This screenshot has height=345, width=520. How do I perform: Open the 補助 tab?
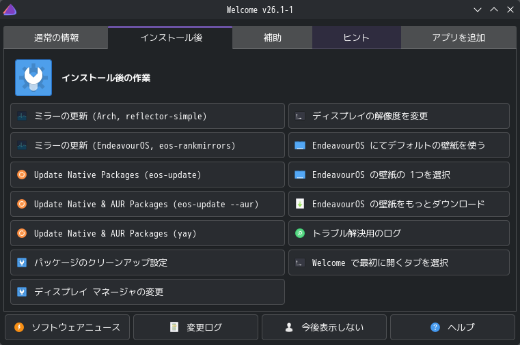coord(272,38)
